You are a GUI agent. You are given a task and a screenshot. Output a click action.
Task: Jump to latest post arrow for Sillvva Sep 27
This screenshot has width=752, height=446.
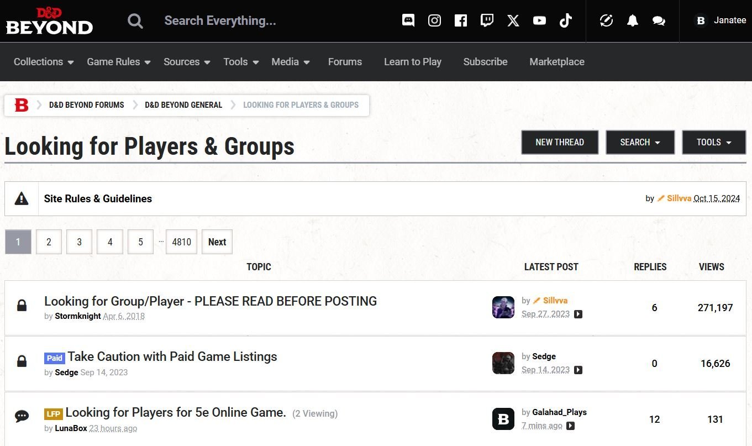pos(578,314)
